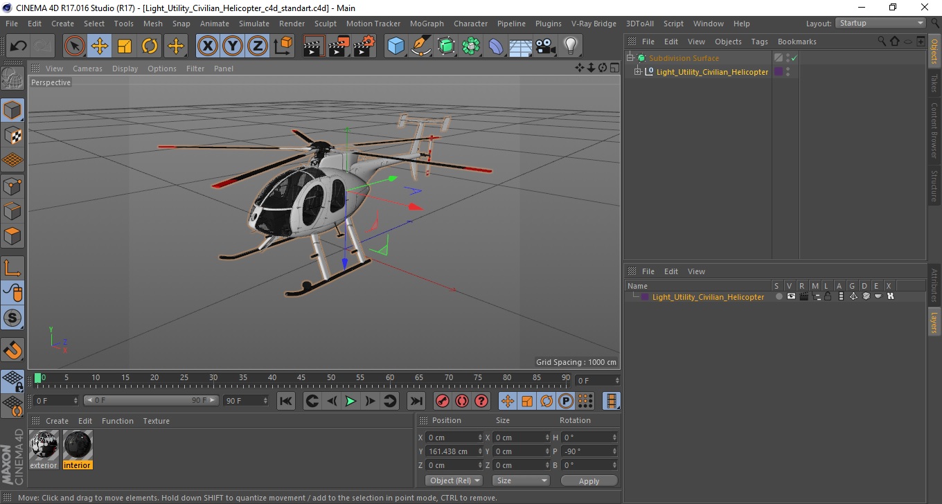Viewport: 942px width, 504px height.
Task: Click helicopter layer purple color swatch
Action: 645,297
